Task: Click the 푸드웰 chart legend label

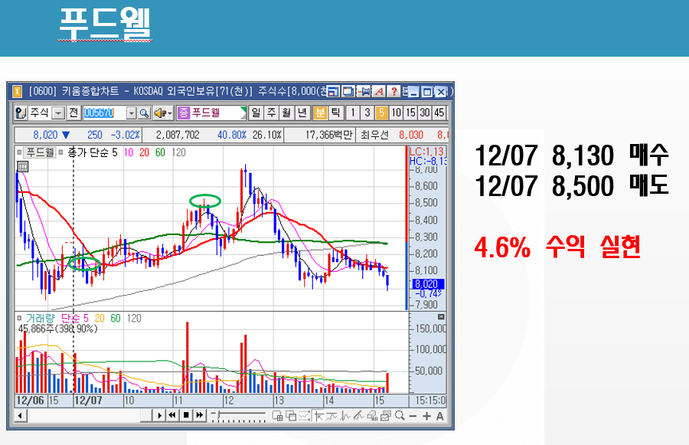Action: click(40, 152)
